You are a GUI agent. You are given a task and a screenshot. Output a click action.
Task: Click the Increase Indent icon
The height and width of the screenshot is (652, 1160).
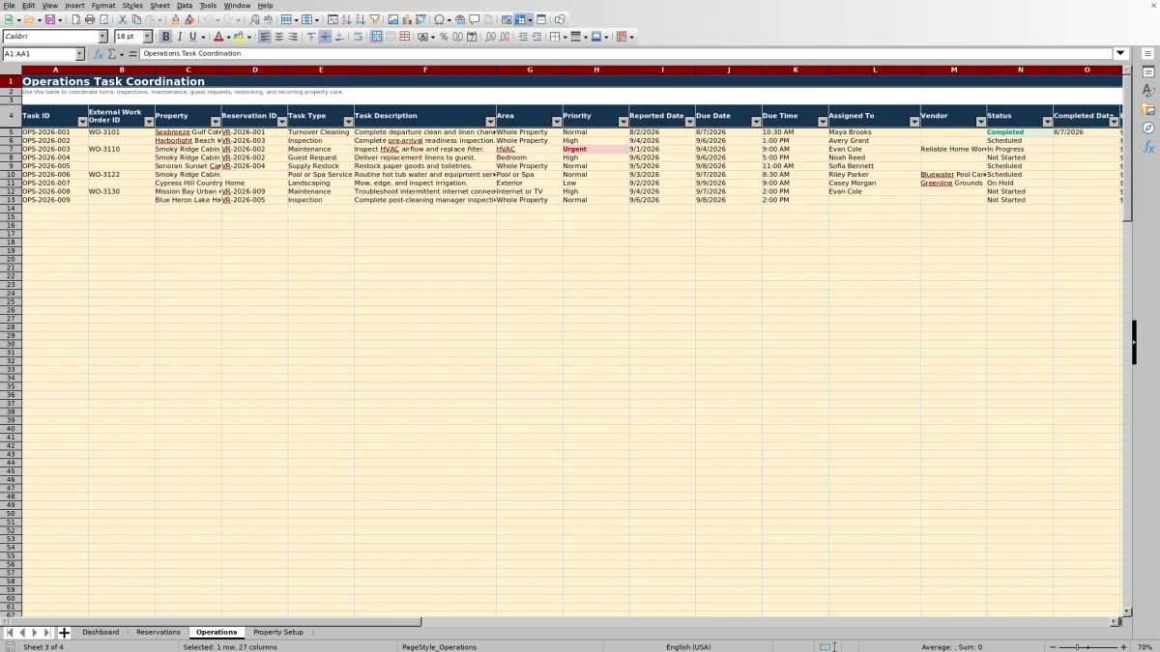(x=523, y=37)
